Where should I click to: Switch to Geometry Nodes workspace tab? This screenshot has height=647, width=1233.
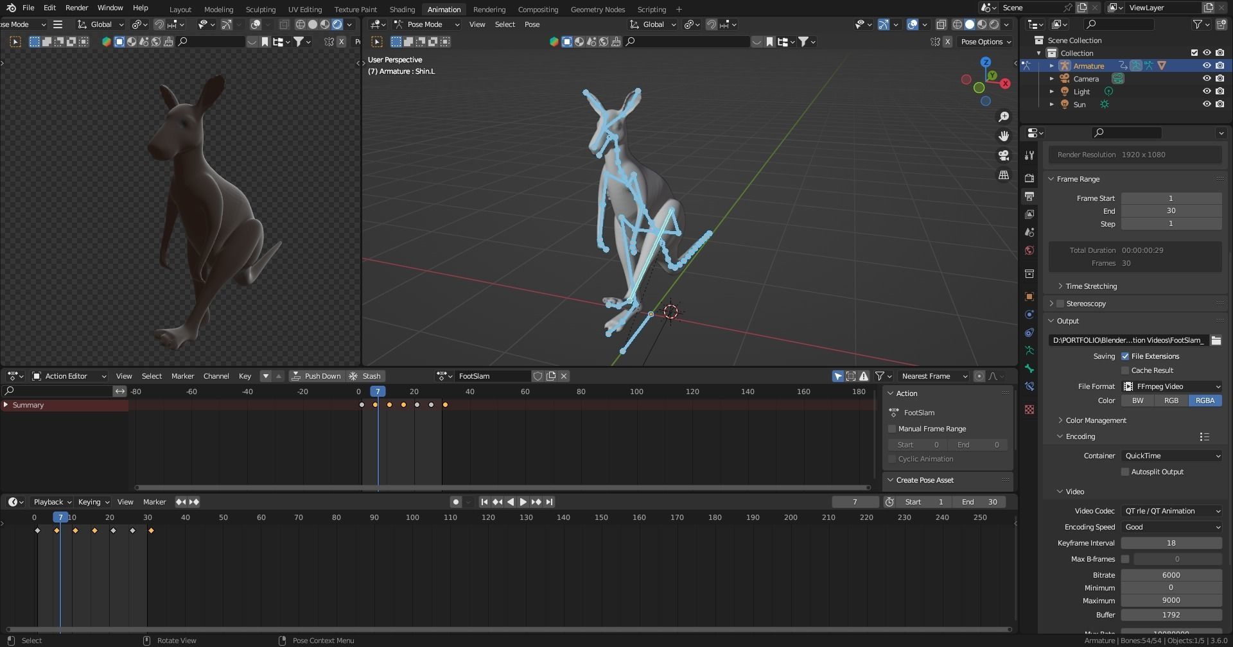[597, 10]
